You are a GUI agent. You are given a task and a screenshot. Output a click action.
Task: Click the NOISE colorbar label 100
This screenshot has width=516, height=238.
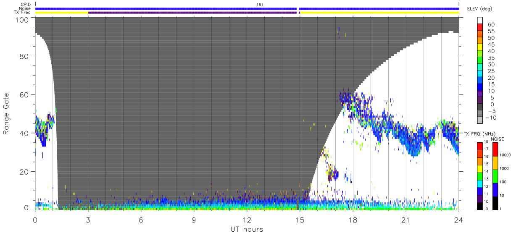click(502, 182)
